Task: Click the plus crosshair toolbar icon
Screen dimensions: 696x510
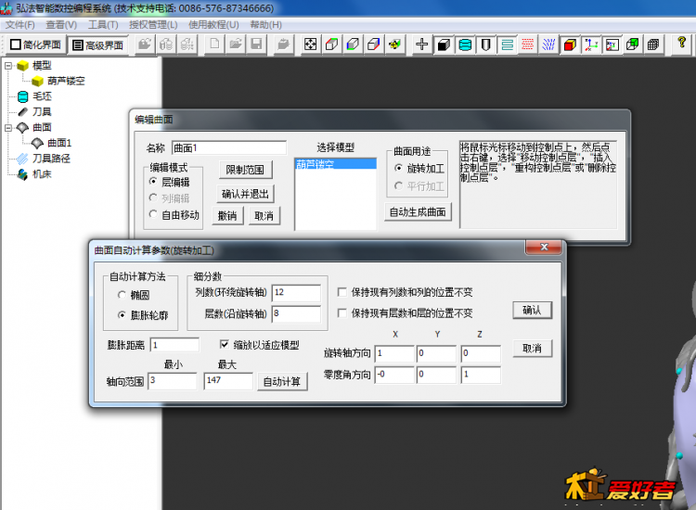Action: [x=421, y=45]
